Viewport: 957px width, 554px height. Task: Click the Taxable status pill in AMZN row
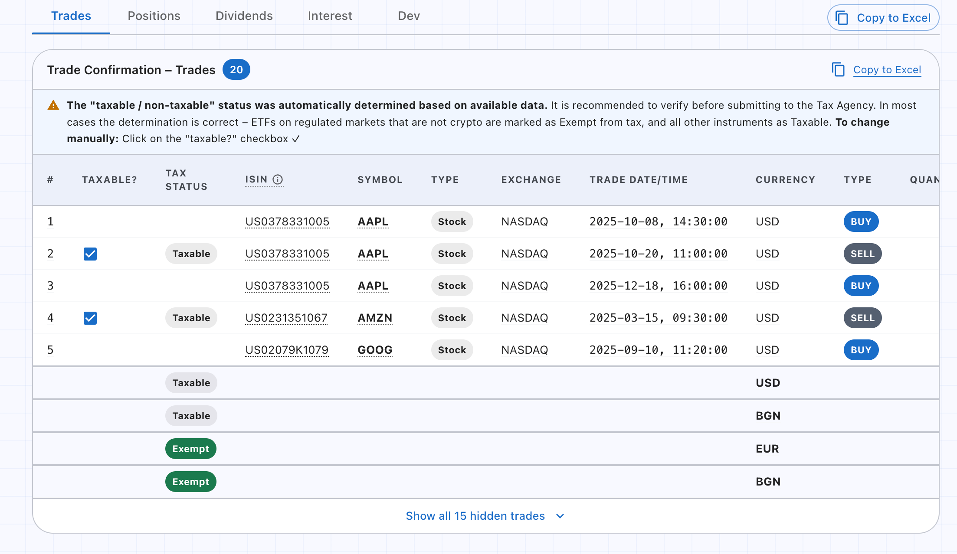click(x=191, y=318)
